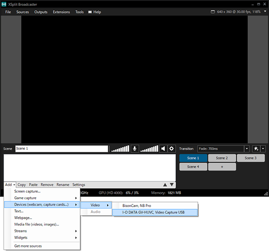Choose Screen capture... from Add menu
Image resolution: width=269 pixels, height=252 pixels.
pyautogui.click(x=42, y=191)
